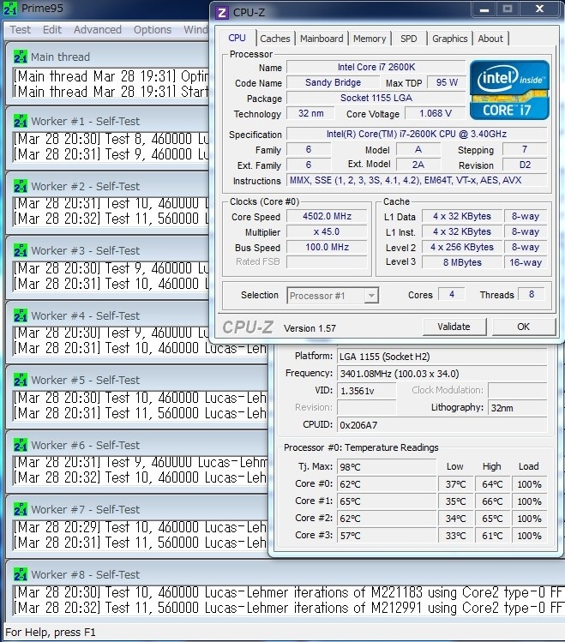Click the Worker #7 Self-Test icon
The width and height of the screenshot is (565, 642).
20,509
